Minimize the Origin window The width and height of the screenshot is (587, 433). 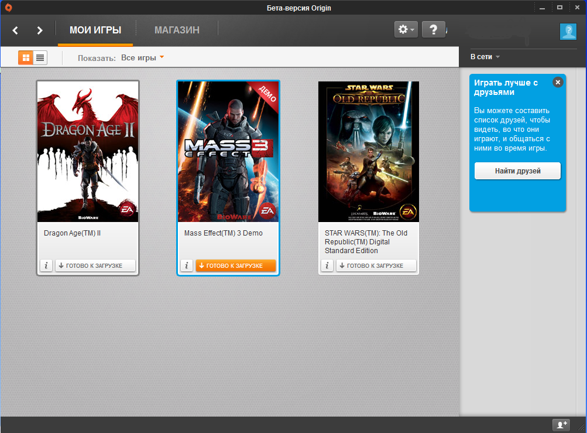(x=542, y=8)
